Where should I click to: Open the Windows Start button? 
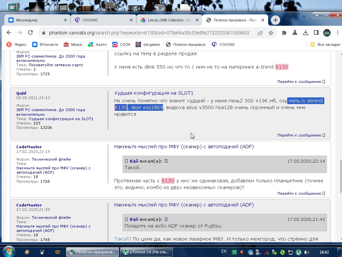pos(8,252)
